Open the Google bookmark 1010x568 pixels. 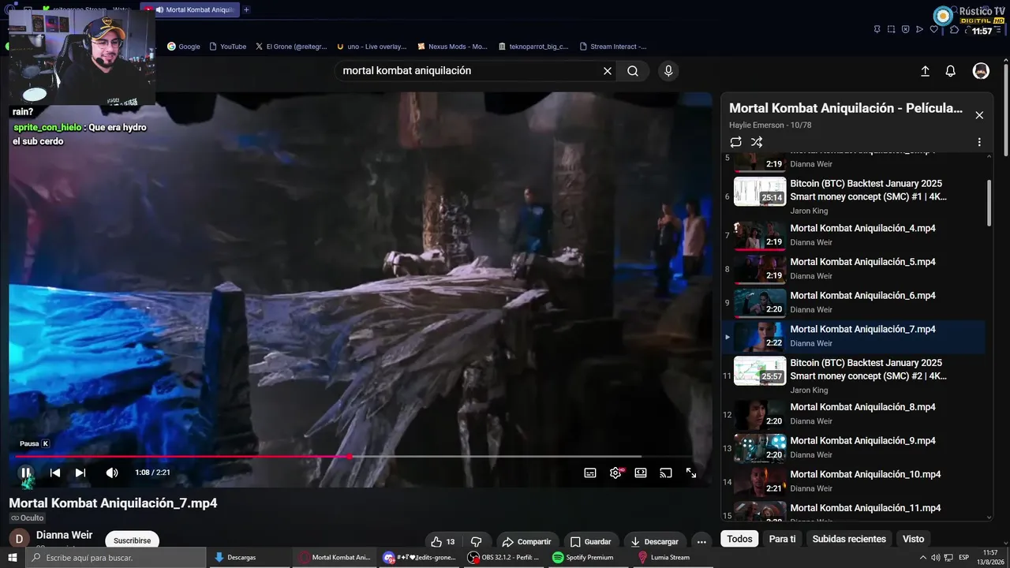tap(184, 47)
